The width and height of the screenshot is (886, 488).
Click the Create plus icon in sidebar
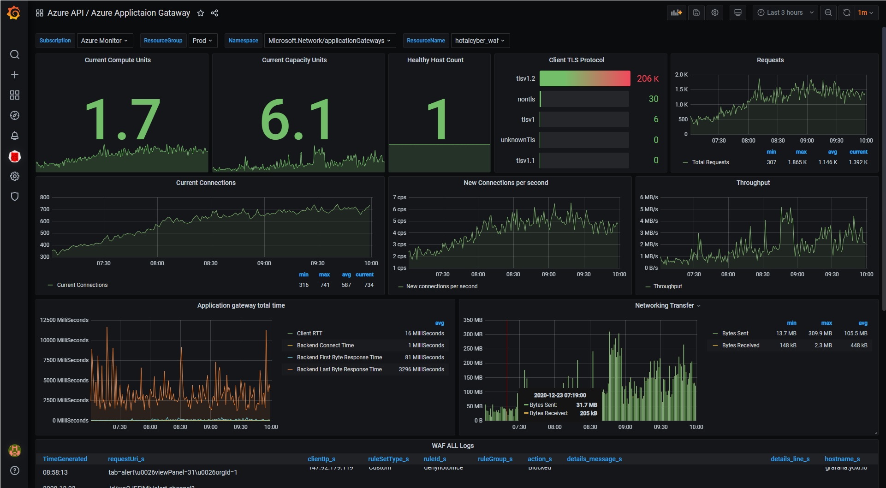[15, 75]
